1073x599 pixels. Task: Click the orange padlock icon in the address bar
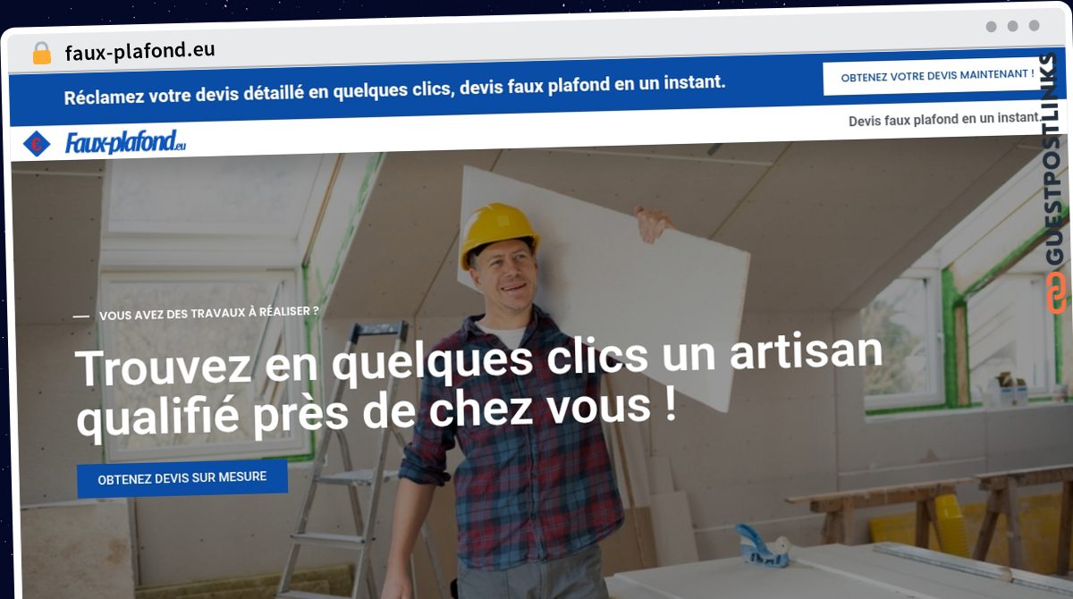tap(42, 53)
